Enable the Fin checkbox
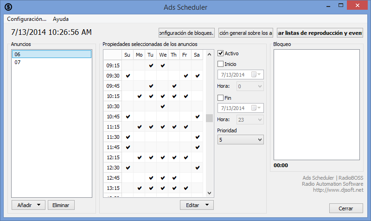Image resolution: width=371 pixels, height=221 pixels. pyautogui.click(x=221, y=98)
